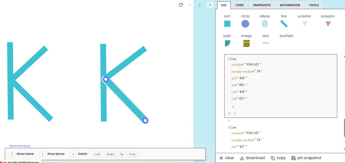Open the SNAPSHOTS tab

click(x=262, y=5)
